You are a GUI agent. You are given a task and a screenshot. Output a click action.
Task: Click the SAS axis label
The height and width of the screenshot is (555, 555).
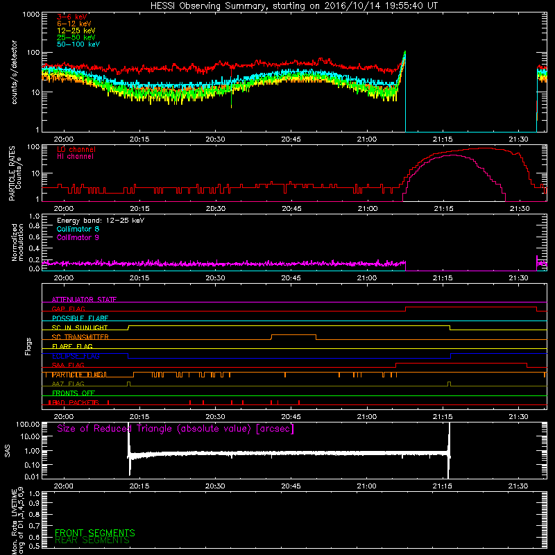(8, 451)
